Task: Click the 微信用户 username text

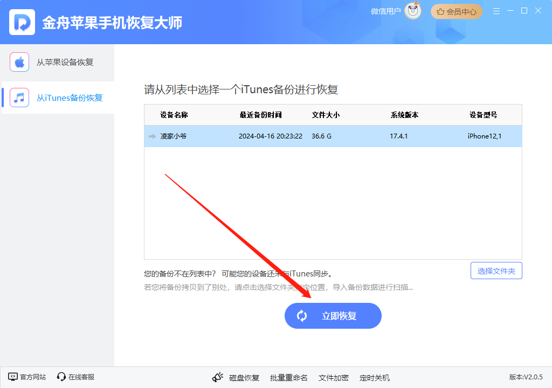Action: click(x=385, y=11)
